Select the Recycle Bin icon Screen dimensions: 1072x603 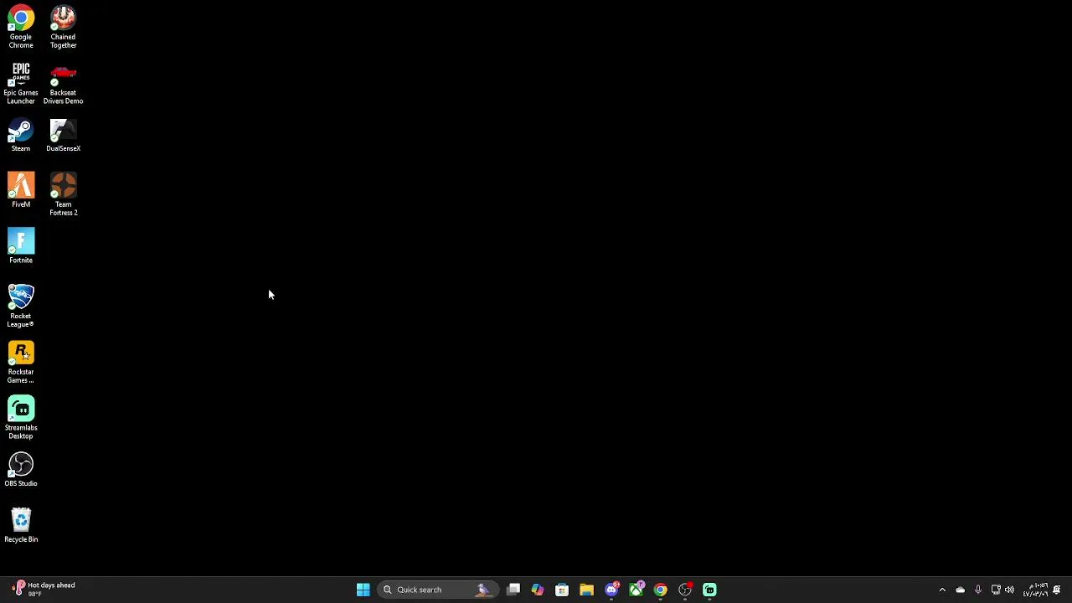(21, 526)
